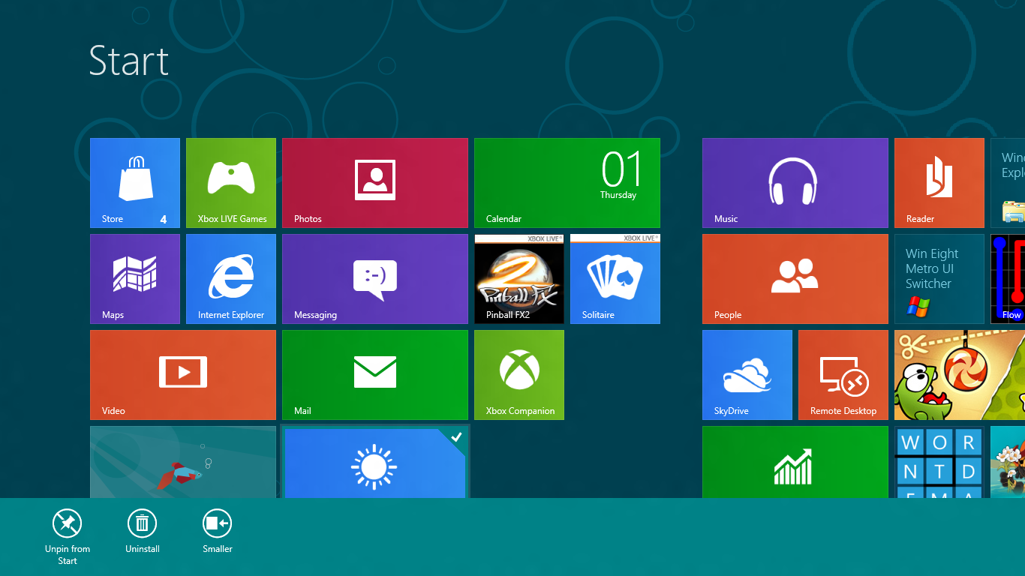
Task: Click the Store update count 4
Action: click(164, 220)
